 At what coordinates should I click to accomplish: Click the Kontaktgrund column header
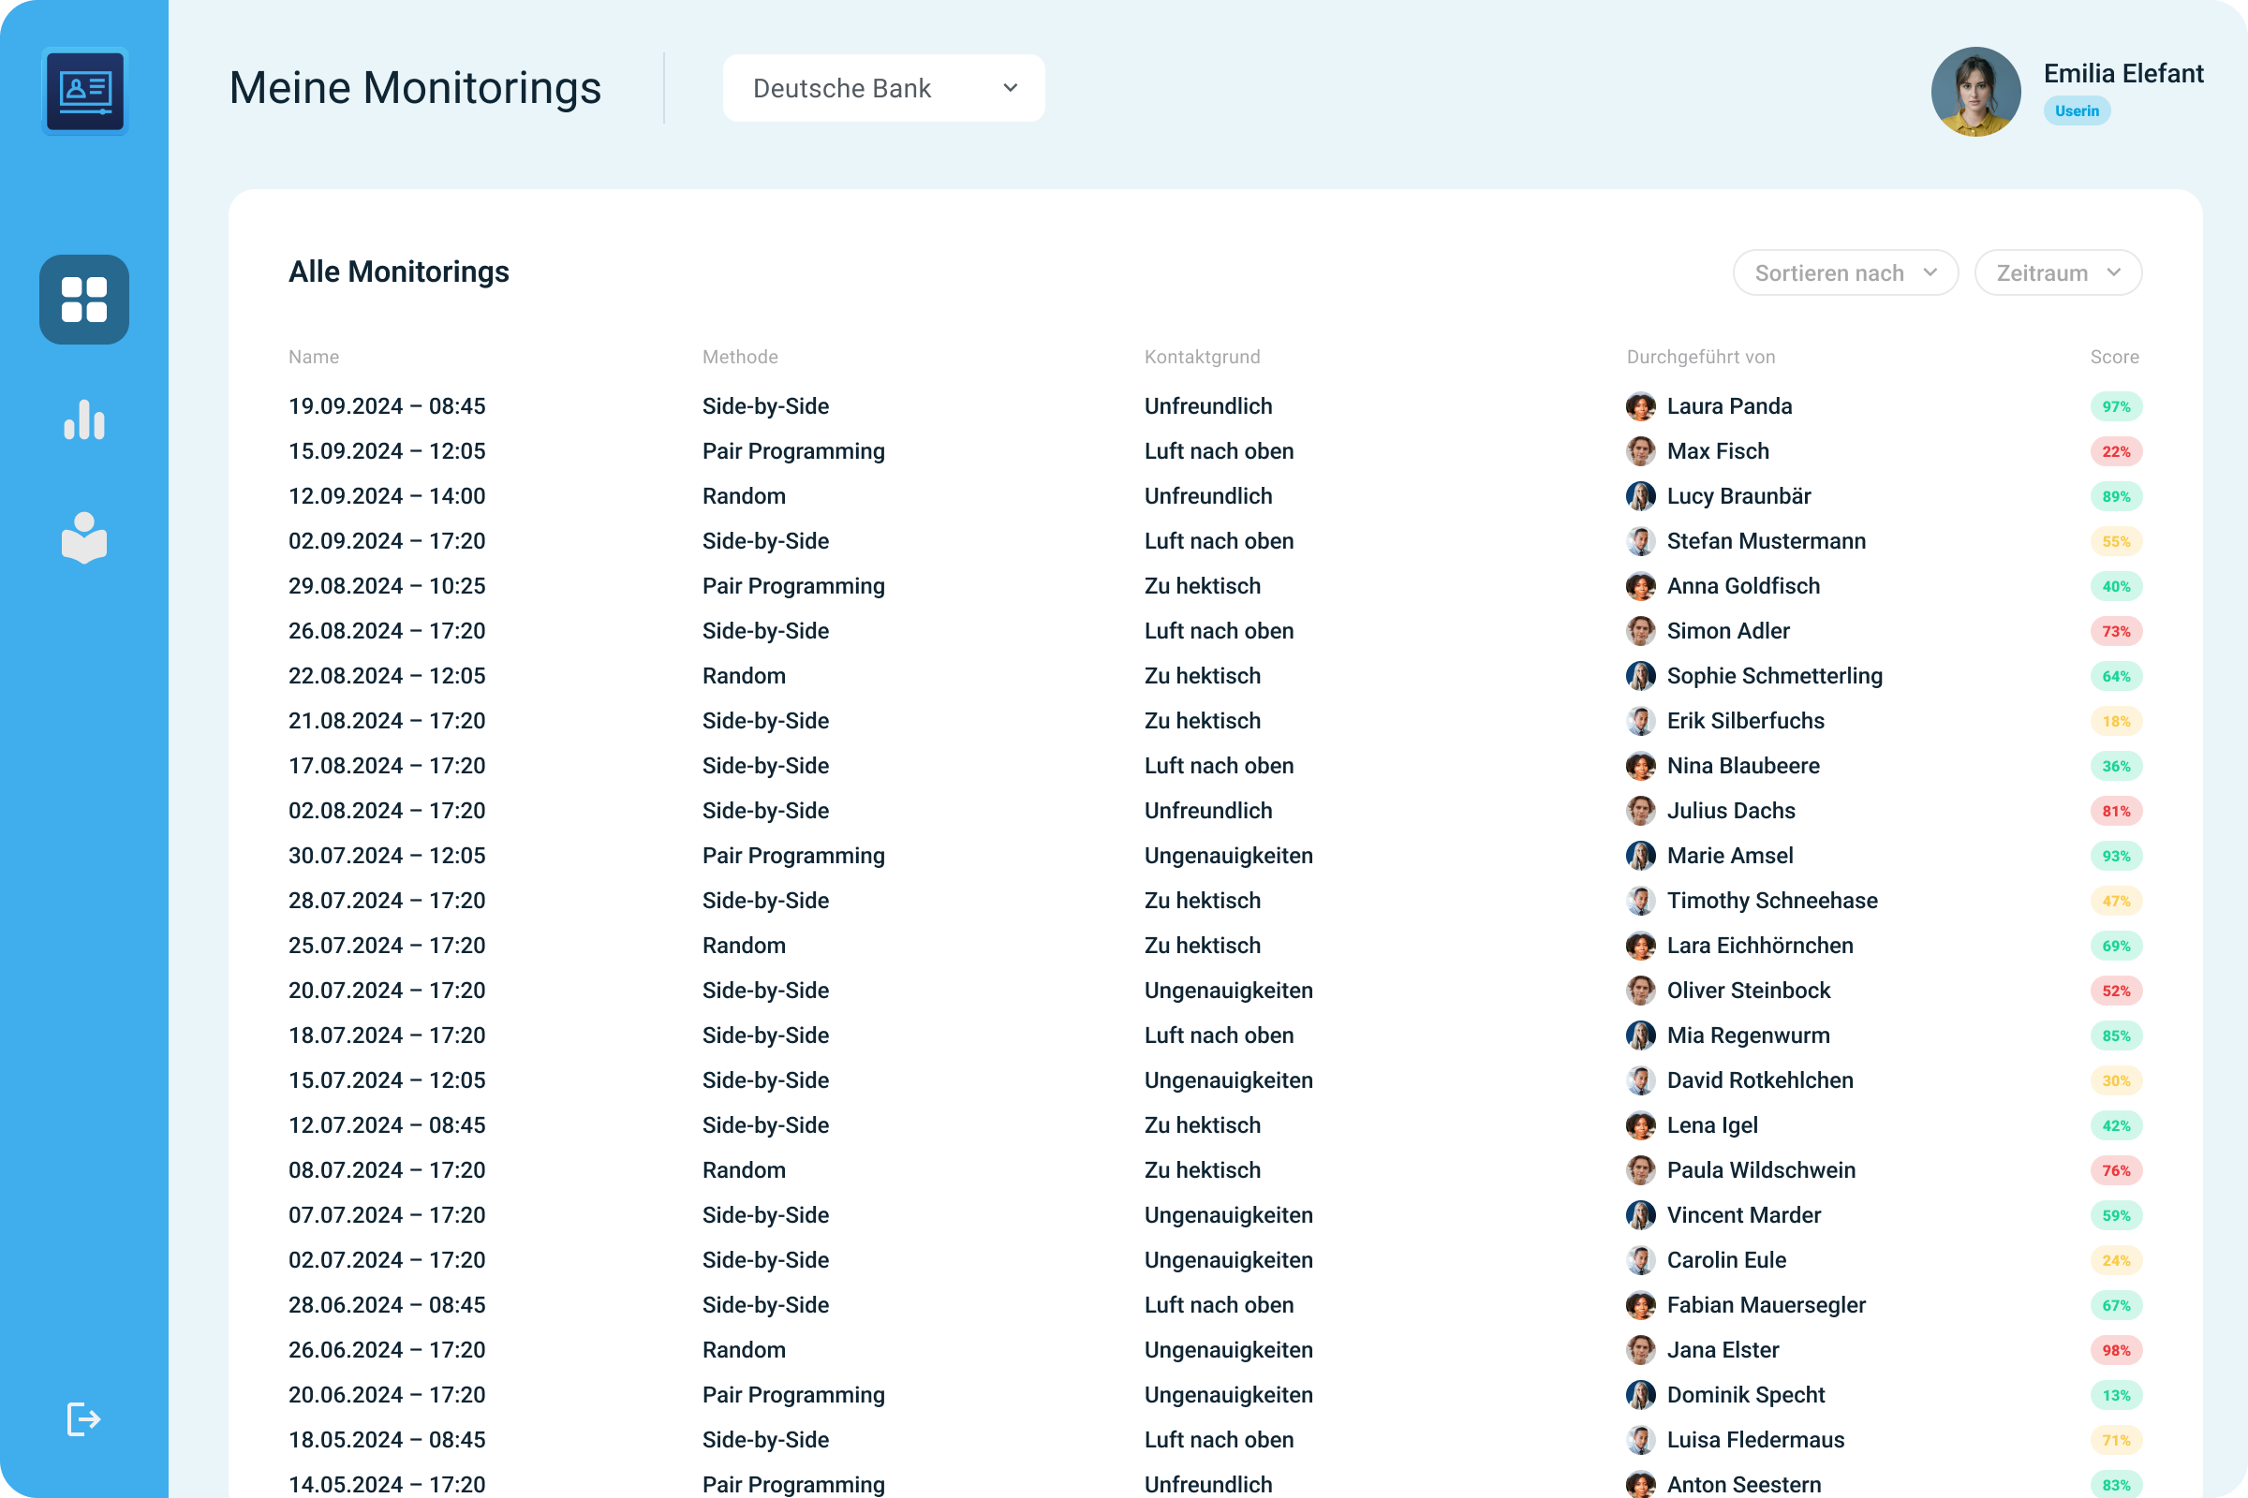coord(1202,357)
